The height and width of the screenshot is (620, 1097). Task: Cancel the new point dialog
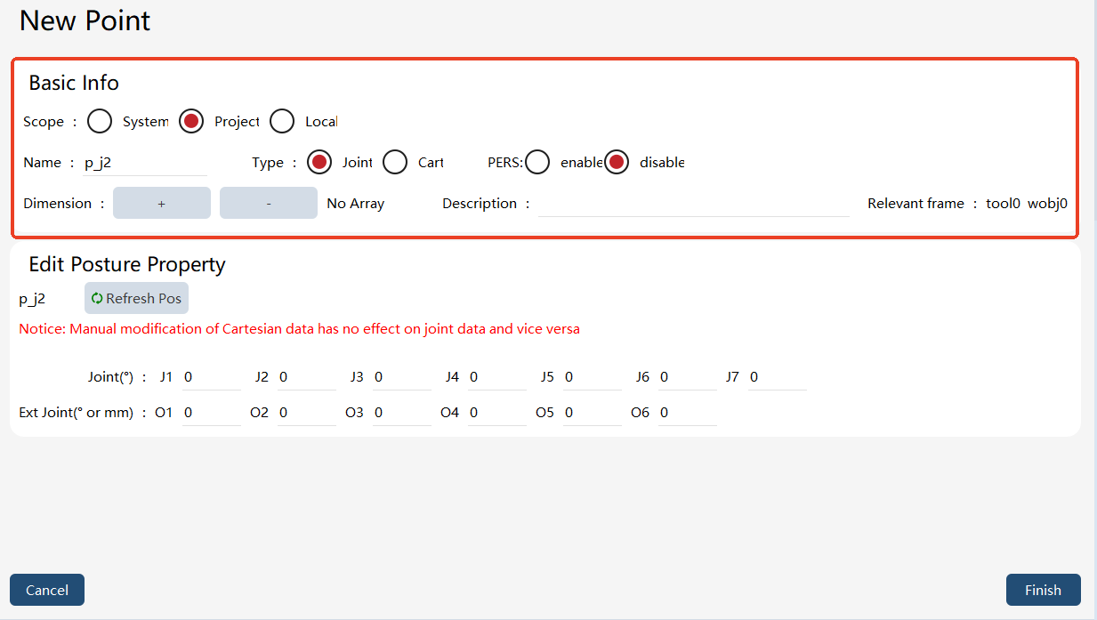tap(47, 590)
